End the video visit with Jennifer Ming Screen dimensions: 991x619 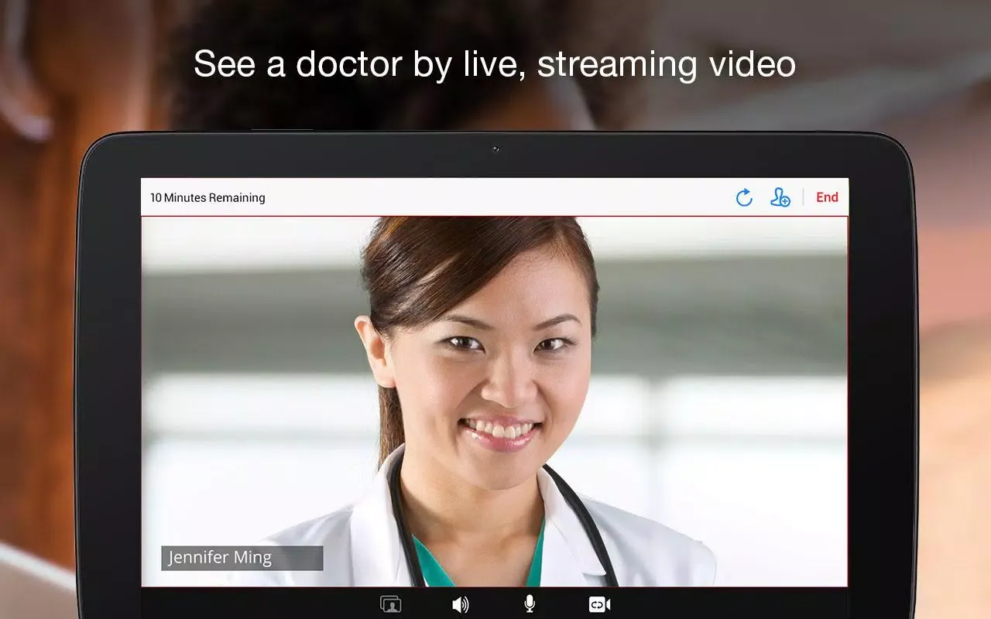point(827,197)
